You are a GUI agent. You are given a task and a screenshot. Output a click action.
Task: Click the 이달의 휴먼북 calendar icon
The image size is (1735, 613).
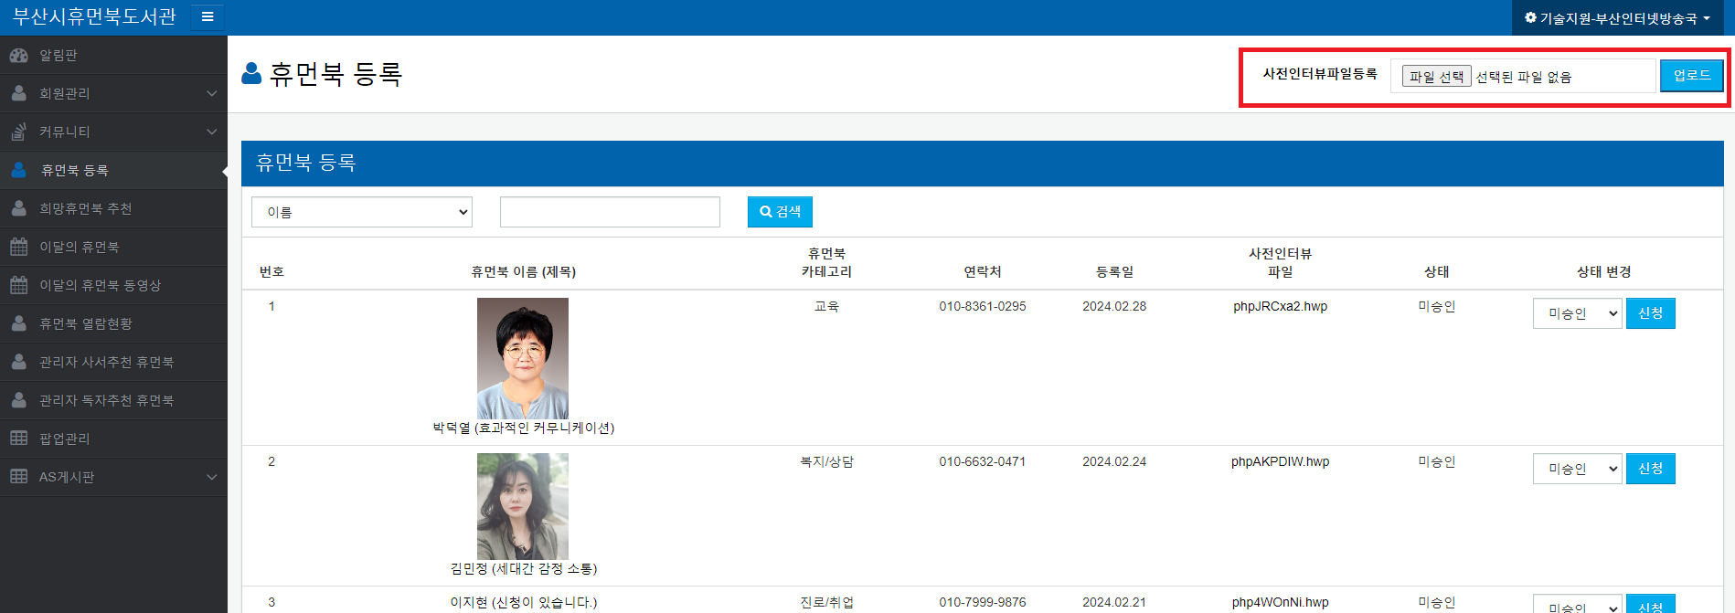(x=18, y=247)
